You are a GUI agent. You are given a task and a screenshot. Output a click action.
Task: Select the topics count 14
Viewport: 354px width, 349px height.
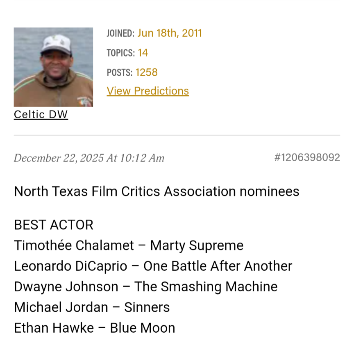tap(143, 53)
